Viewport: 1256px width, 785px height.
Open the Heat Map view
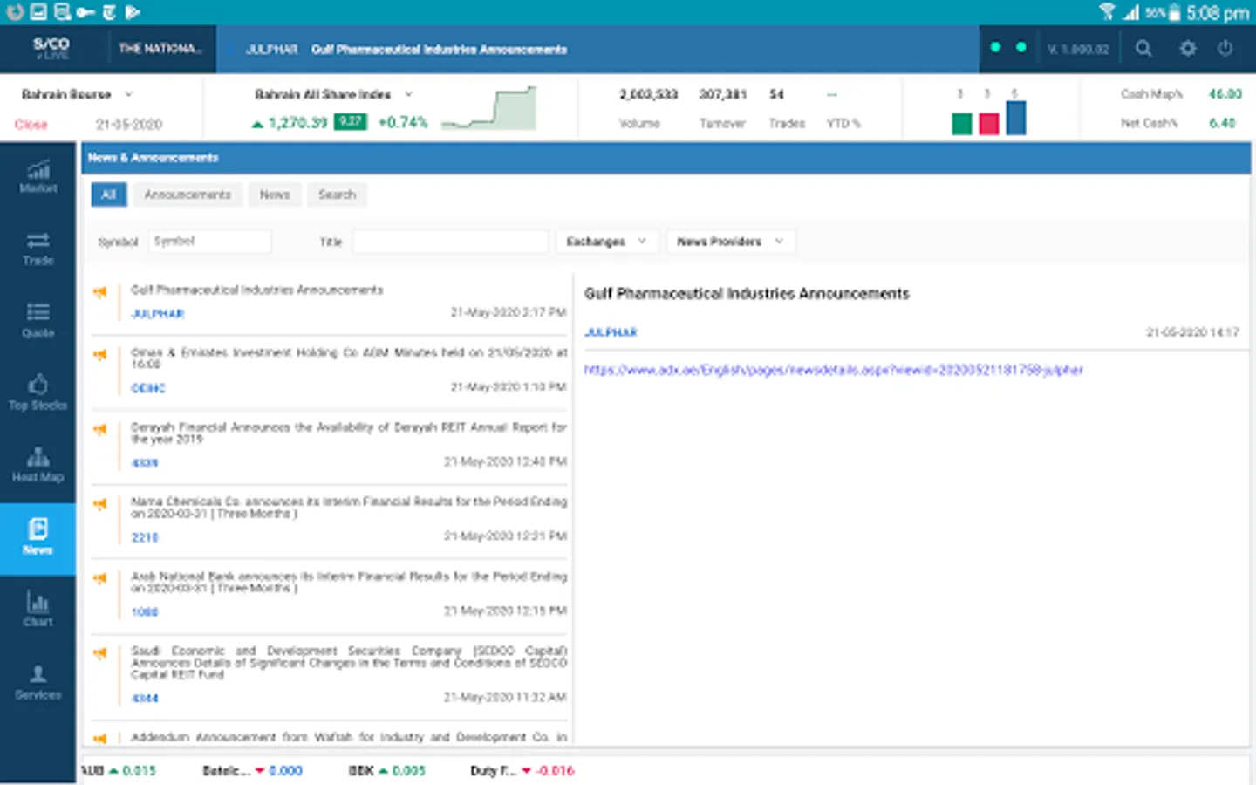(x=38, y=467)
